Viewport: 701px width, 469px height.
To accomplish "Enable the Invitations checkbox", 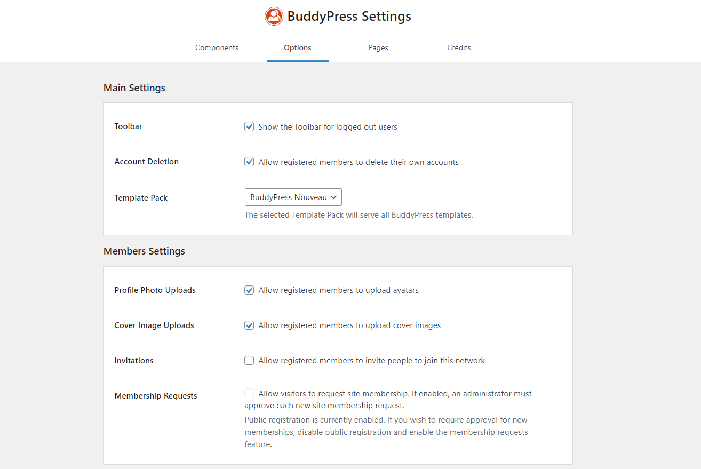I will click(249, 361).
